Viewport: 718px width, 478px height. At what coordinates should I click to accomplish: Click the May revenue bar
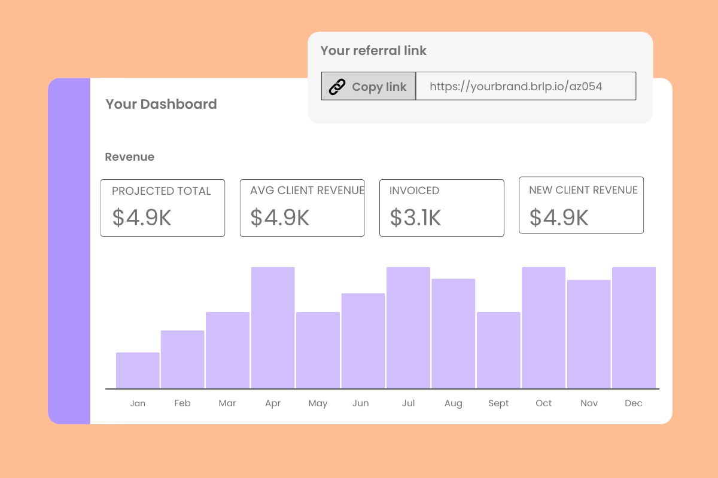pyautogui.click(x=318, y=350)
